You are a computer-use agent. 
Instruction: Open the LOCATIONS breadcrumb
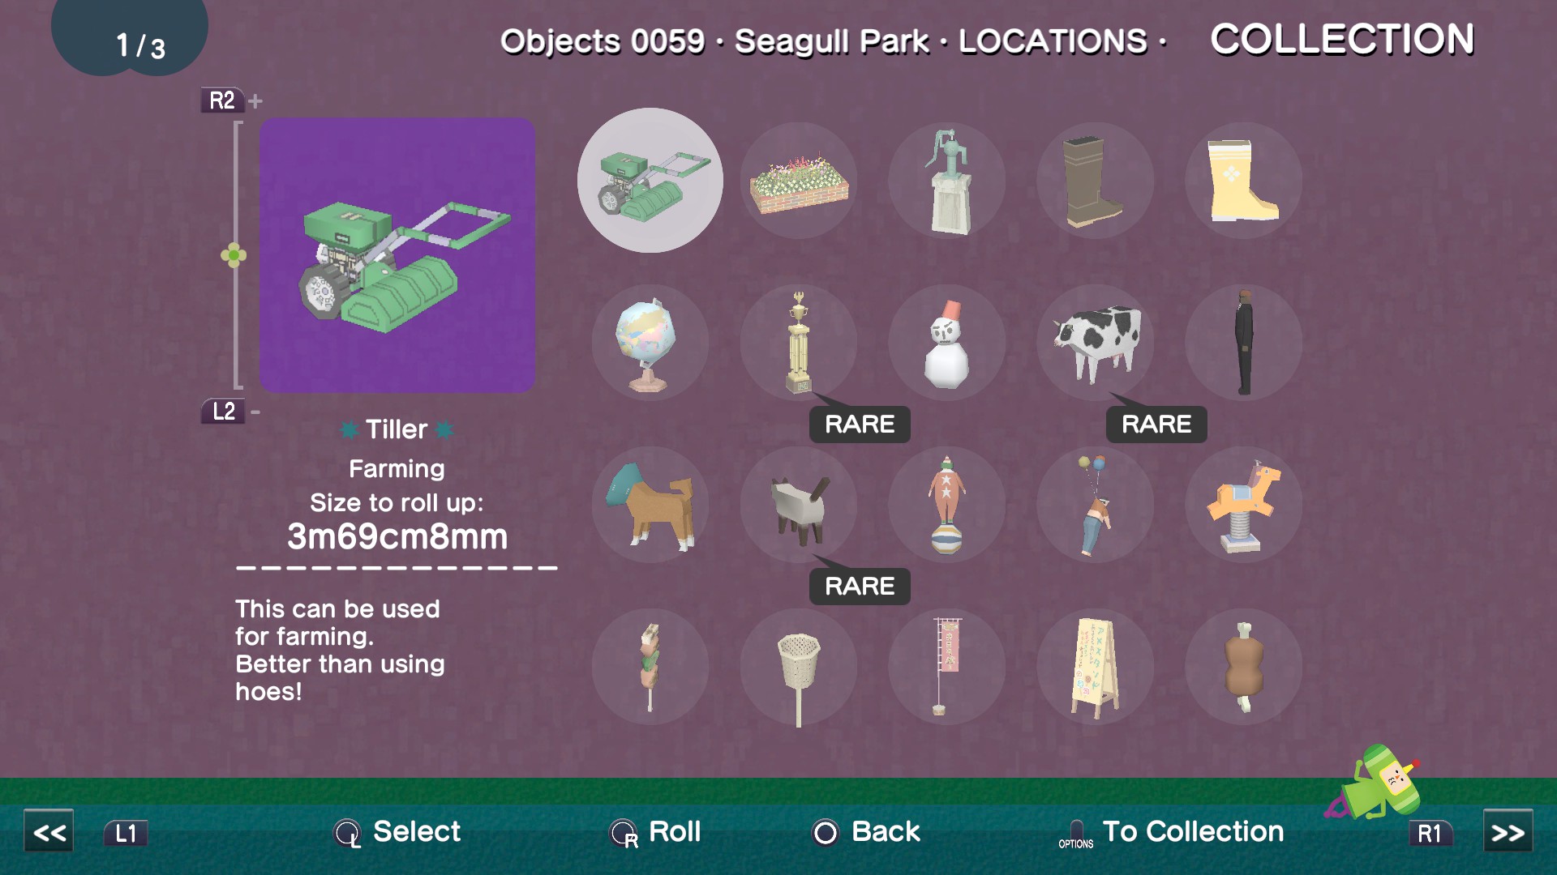pos(1053,41)
